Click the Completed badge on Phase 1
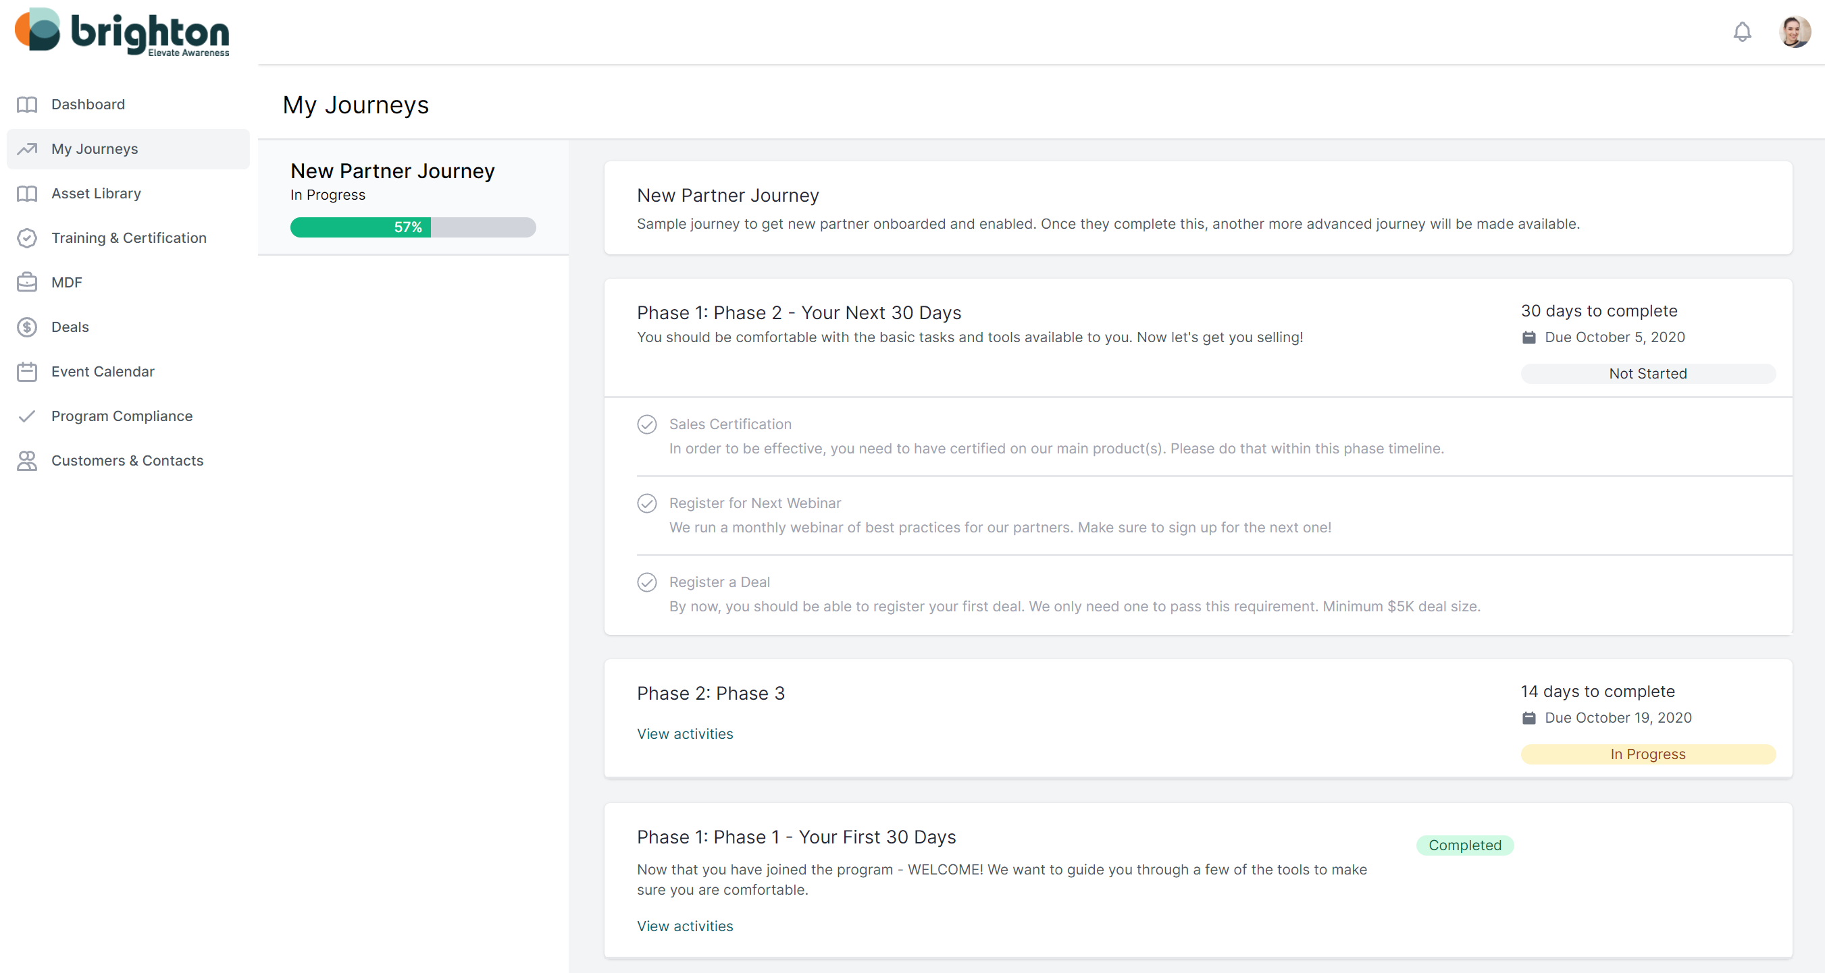This screenshot has height=973, width=1825. click(x=1465, y=845)
